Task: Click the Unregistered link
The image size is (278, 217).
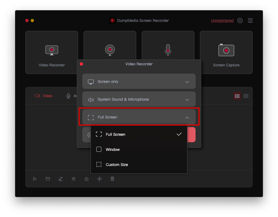Action: [222, 21]
